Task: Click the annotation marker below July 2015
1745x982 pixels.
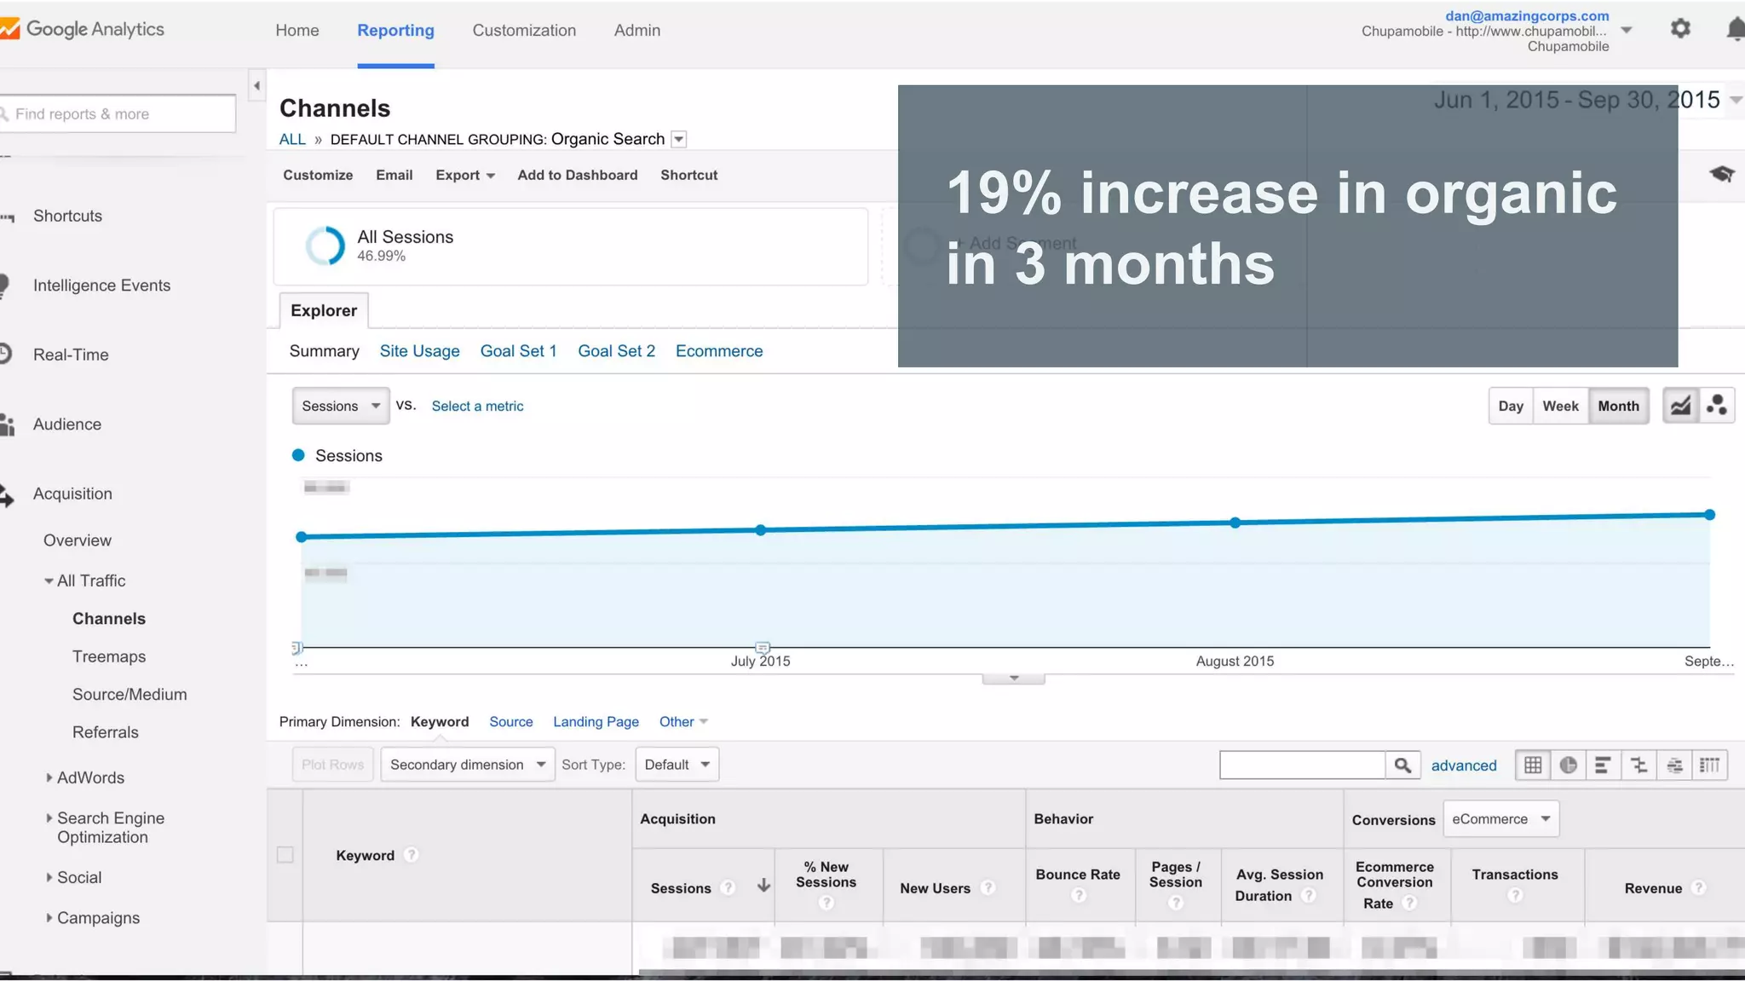Action: coord(763,648)
